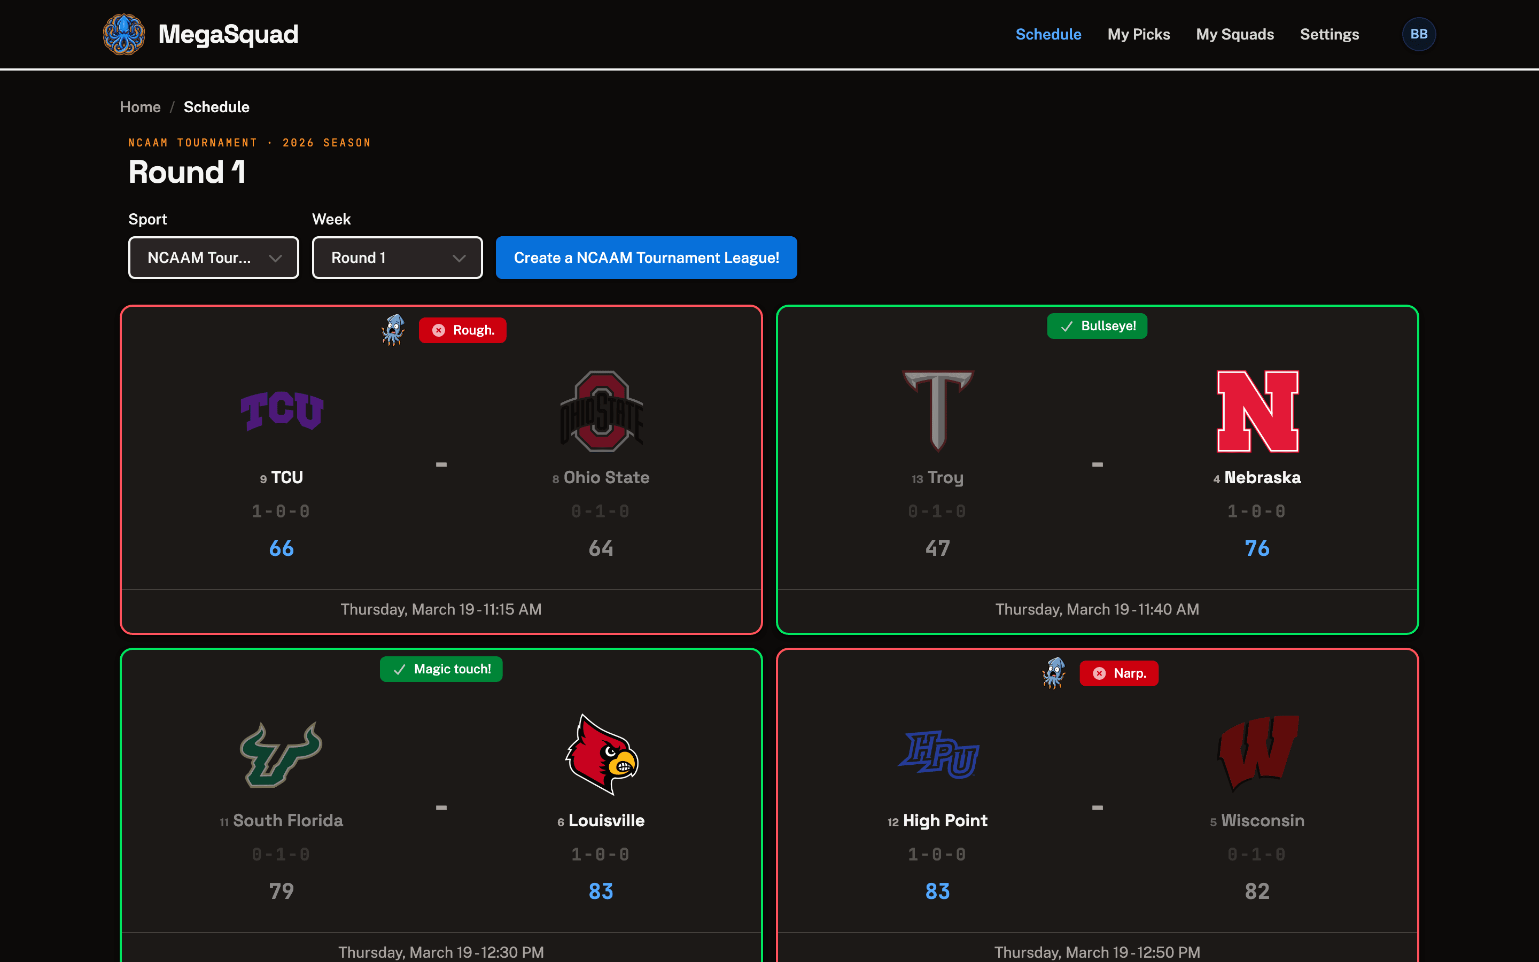Click the checkmark in the Bullseye badge
Screen dimensions: 1539x962
(x=1067, y=327)
